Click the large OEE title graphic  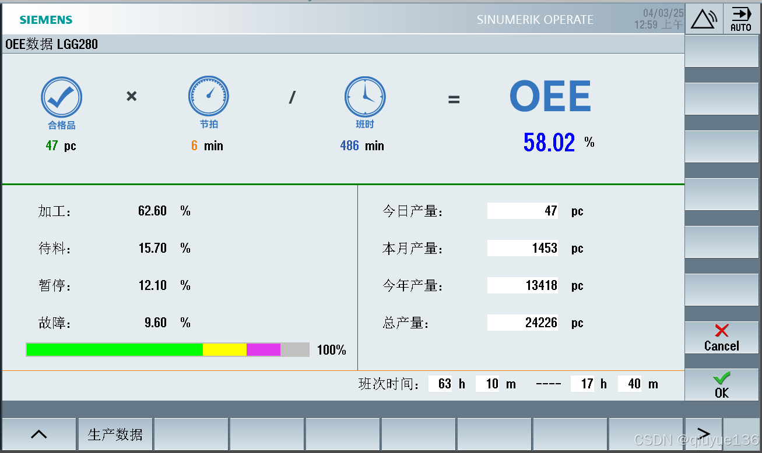click(550, 97)
